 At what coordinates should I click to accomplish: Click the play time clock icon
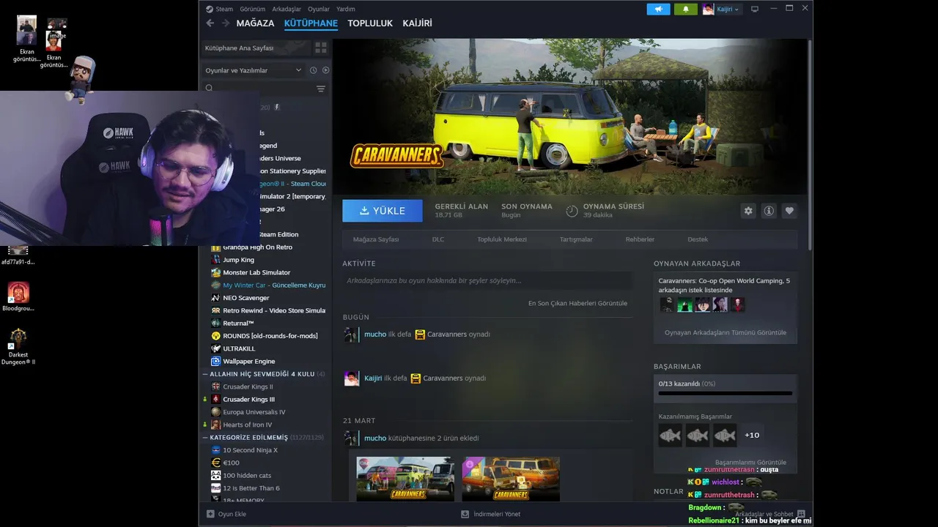[572, 211]
